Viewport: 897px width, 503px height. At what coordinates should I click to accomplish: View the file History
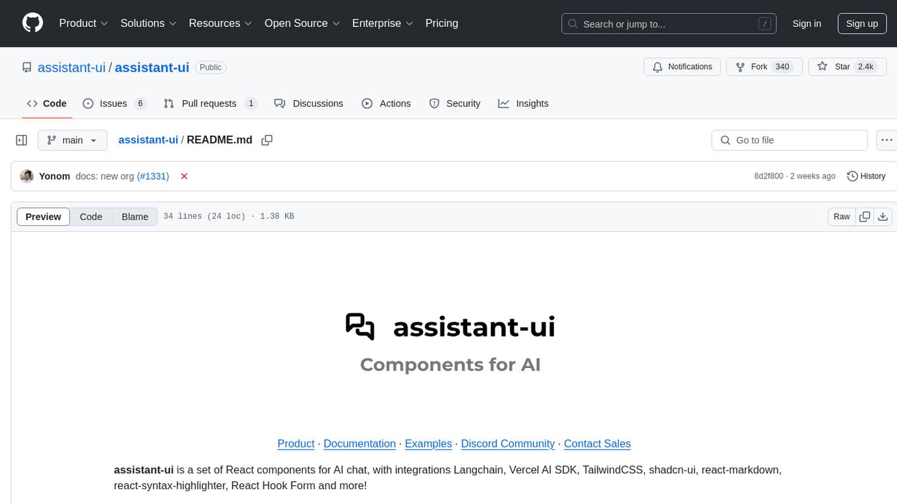866,176
